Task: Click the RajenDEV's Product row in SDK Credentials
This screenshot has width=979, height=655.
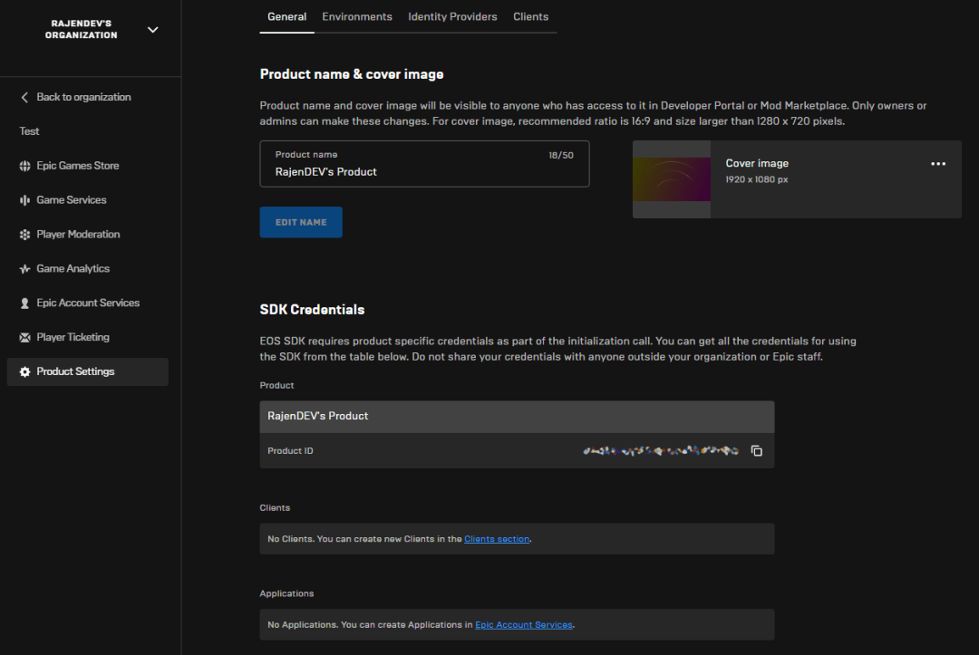Action: (x=517, y=417)
